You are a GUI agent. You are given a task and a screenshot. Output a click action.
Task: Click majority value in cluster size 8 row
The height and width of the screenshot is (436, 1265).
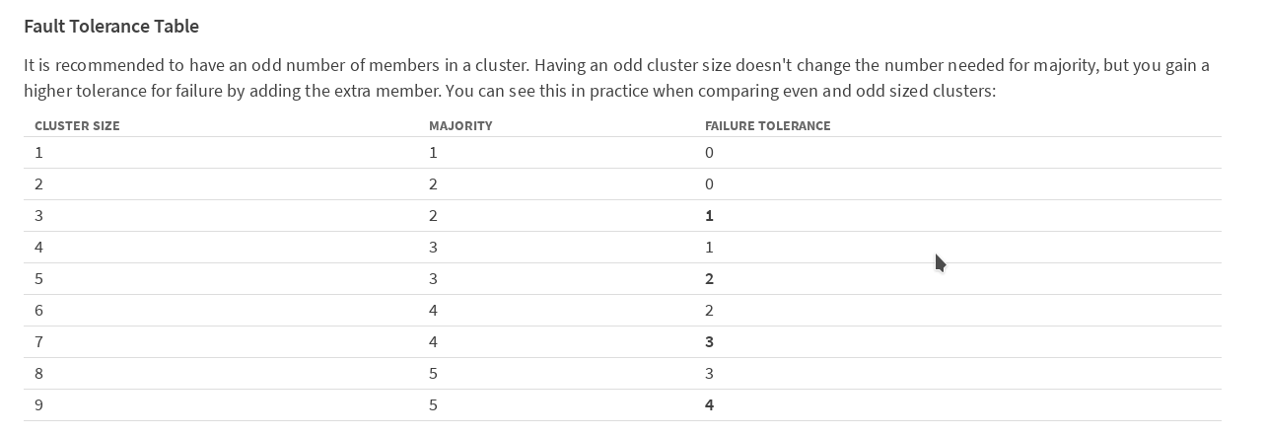click(433, 374)
